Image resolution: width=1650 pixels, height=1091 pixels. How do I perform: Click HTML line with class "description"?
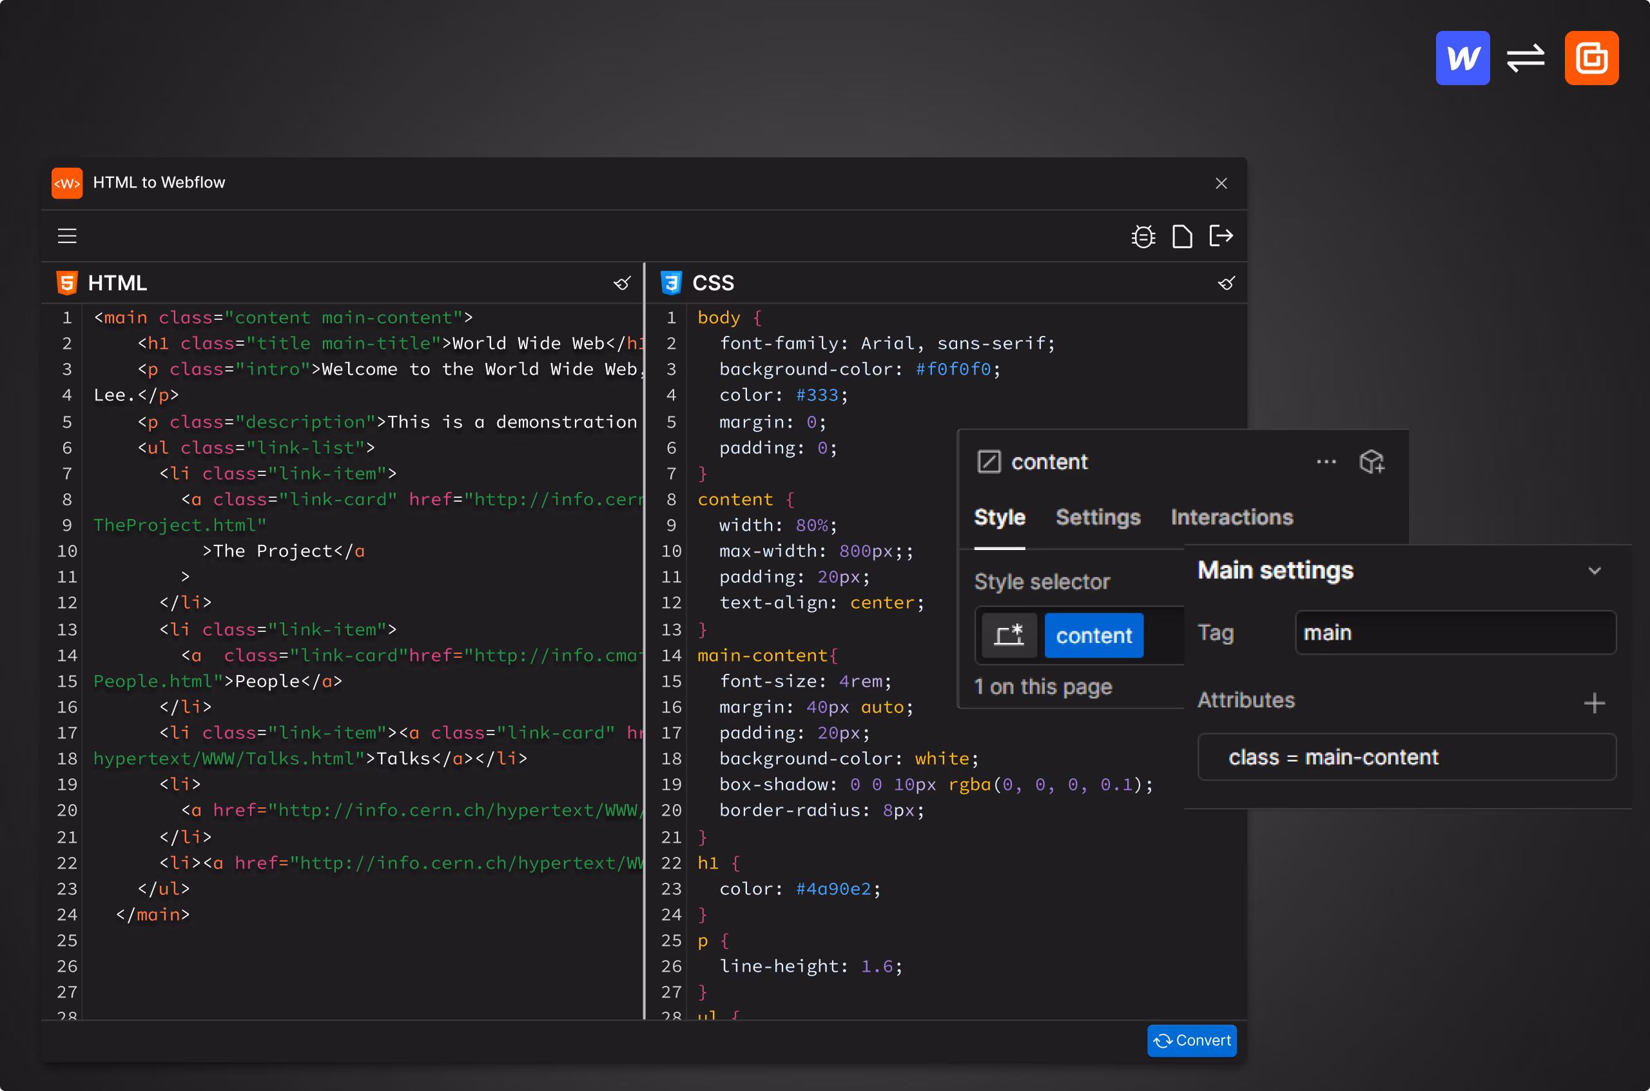[x=387, y=422]
